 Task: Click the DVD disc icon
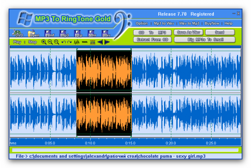click(18, 33)
